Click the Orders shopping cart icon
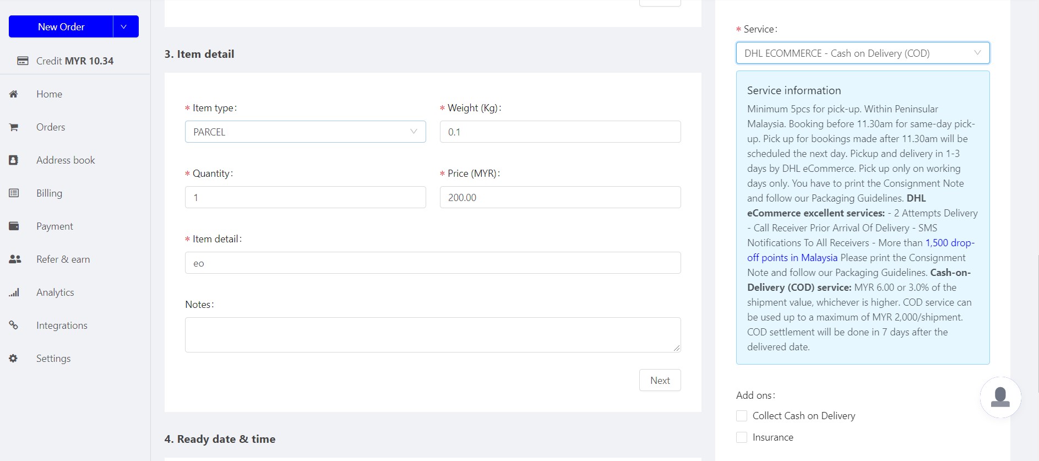The width and height of the screenshot is (1039, 461). [x=14, y=127]
